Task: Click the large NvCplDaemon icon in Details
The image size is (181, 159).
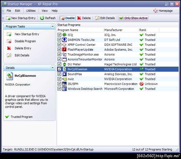Action: [10, 76]
